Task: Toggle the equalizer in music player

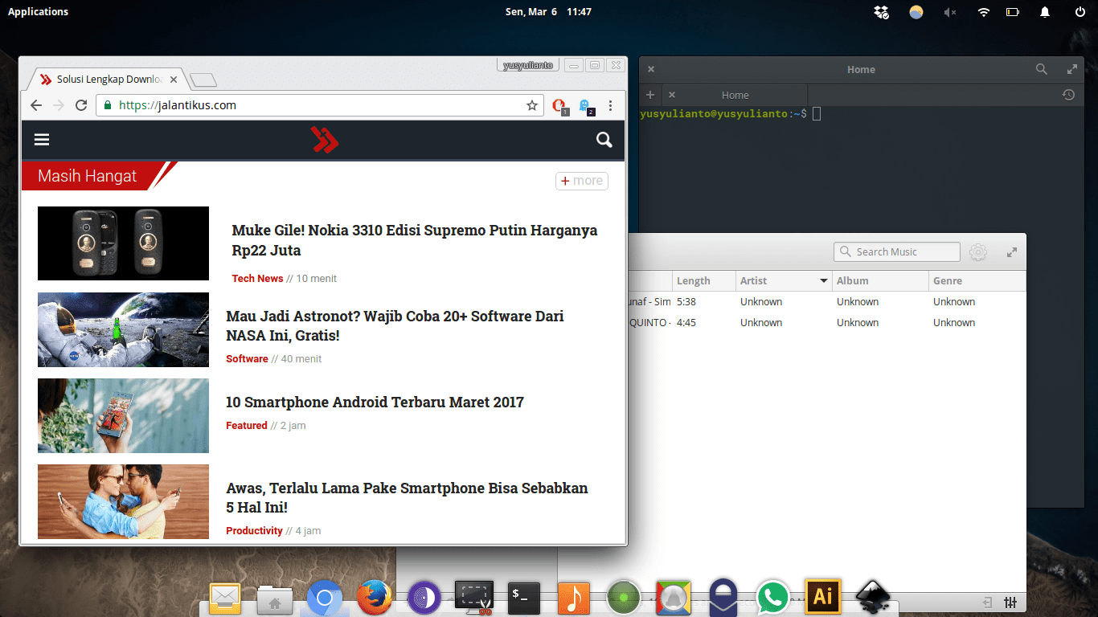Action: pos(1011,603)
